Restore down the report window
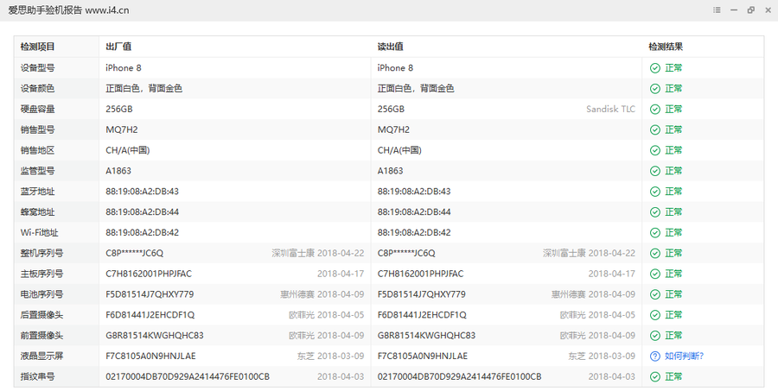The image size is (778, 391). point(750,9)
